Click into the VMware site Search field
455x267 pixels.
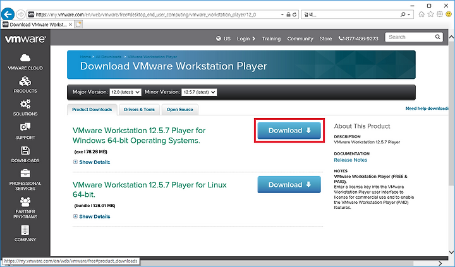409,37
